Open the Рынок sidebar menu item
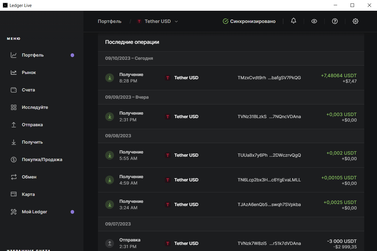The width and height of the screenshot is (377, 251). click(42, 73)
